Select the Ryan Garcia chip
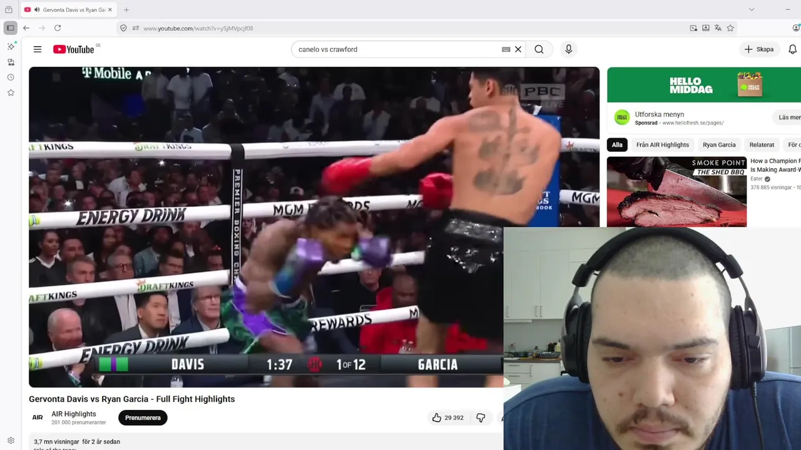The image size is (801, 450). [x=719, y=144]
